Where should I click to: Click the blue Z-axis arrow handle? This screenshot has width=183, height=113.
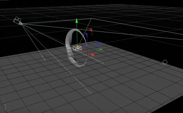coord(99,44)
